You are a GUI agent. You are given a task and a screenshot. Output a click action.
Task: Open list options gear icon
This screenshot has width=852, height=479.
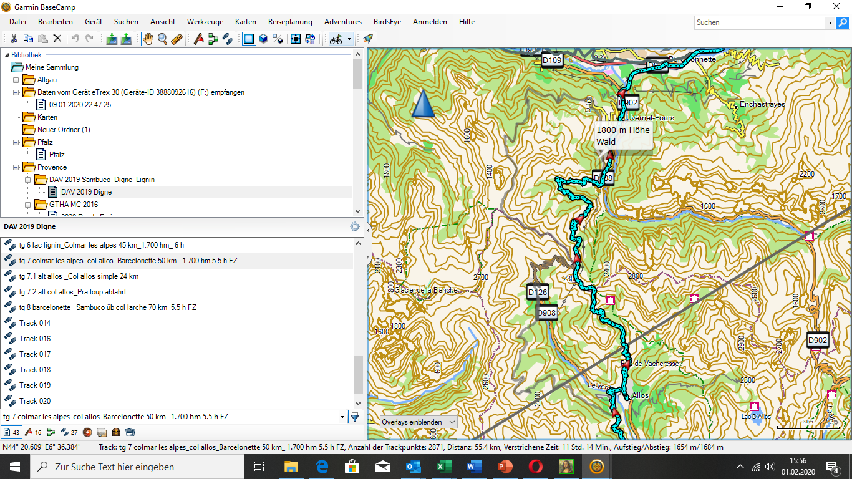point(355,227)
